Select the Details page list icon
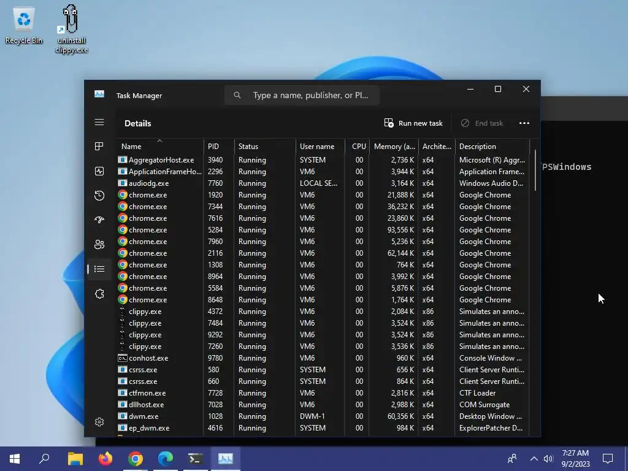 (x=99, y=269)
